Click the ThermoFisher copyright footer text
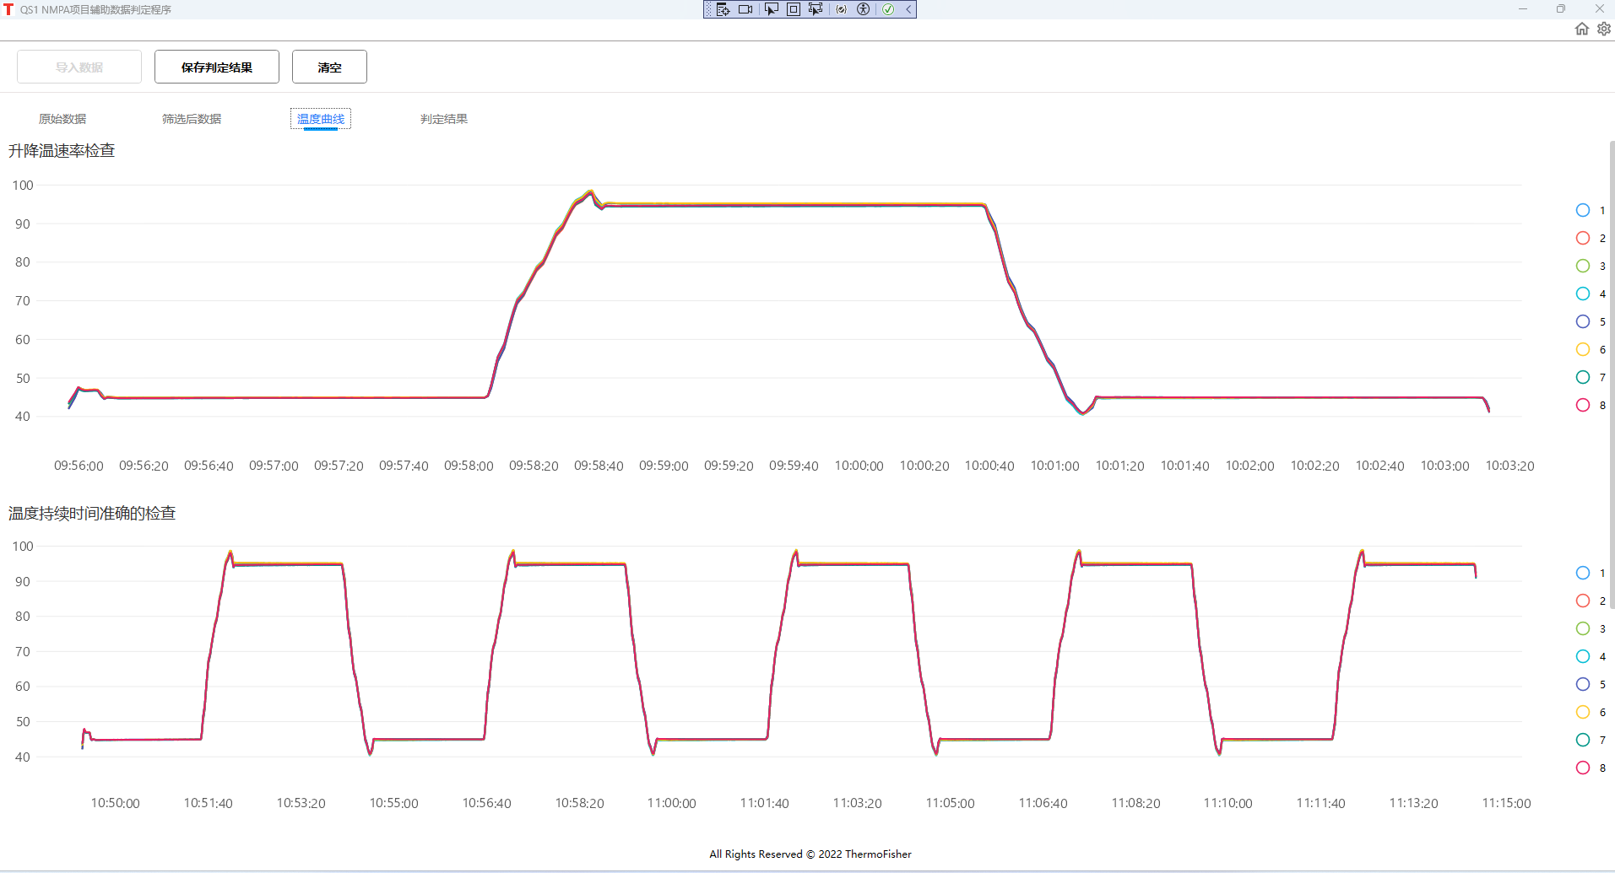This screenshot has height=873, width=1615. tap(810, 854)
